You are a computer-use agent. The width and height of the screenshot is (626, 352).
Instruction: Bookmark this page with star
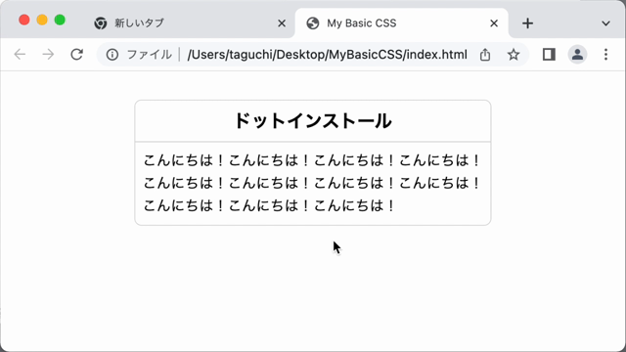[514, 55]
